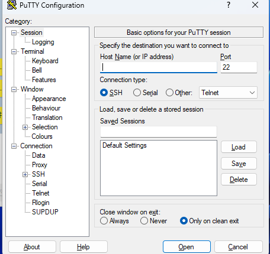Collapse the Window tree node
This screenshot has height=254, width=270.
tap(14, 89)
